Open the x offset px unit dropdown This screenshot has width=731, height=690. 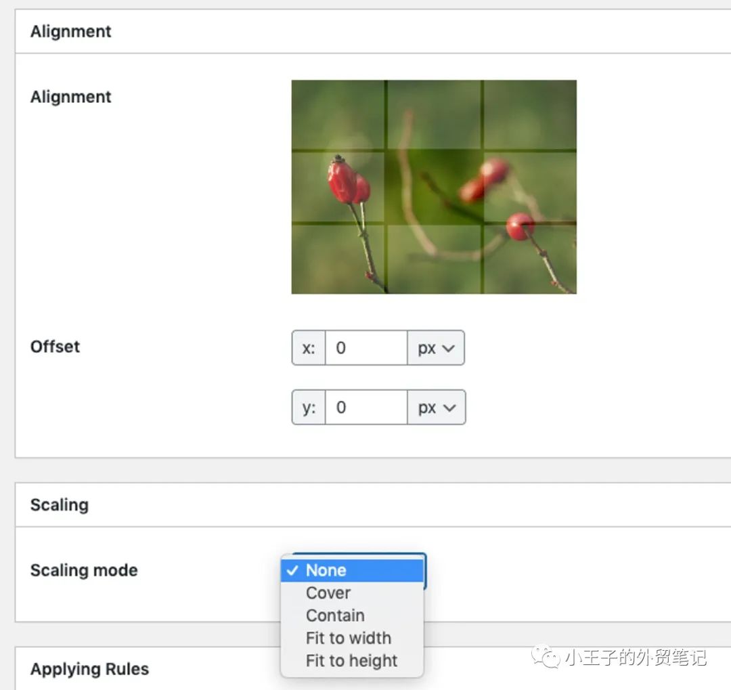[x=436, y=348]
